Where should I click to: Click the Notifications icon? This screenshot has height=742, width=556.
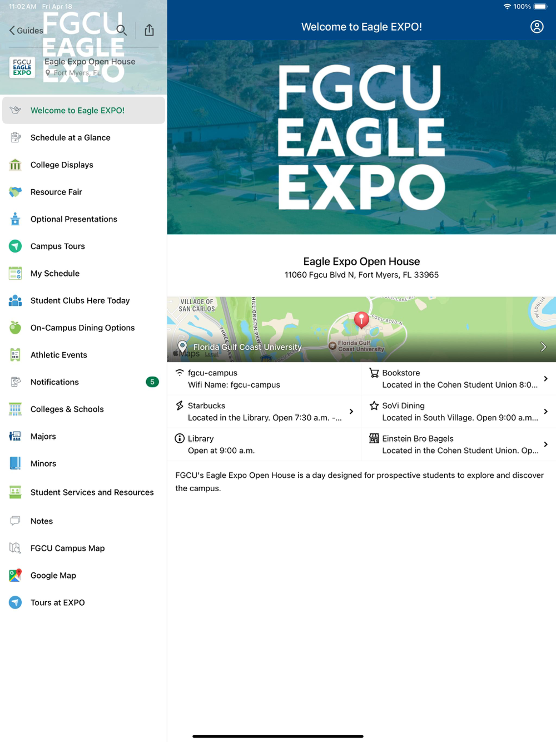click(x=16, y=382)
